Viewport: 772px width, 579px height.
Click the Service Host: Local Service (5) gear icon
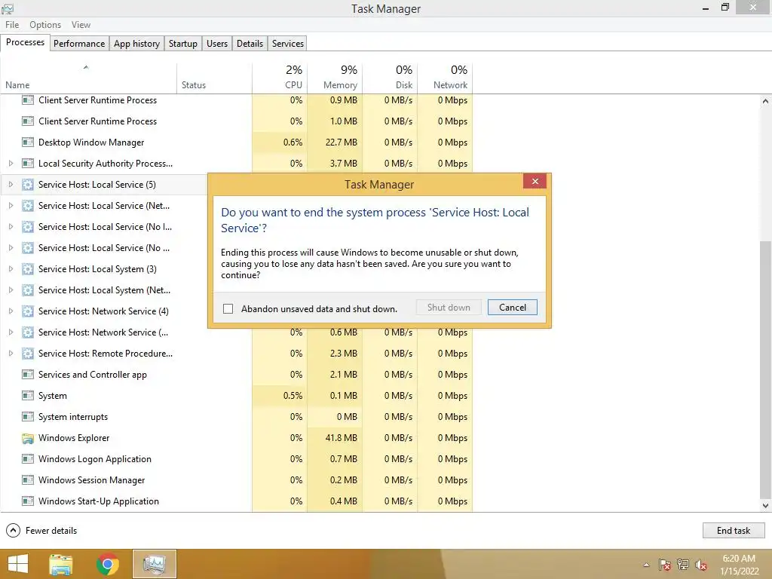click(28, 185)
